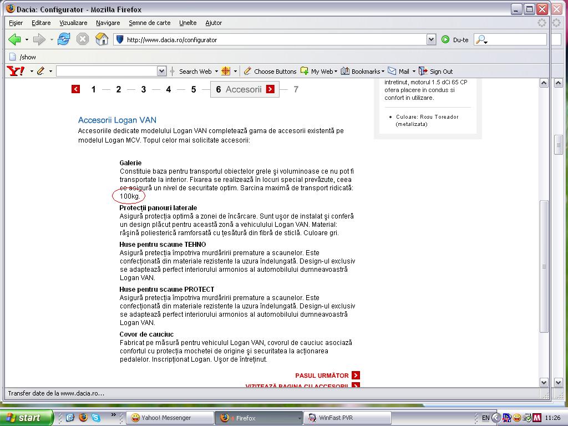Open the Unelte menu
This screenshot has width=568, height=426.
pos(187,23)
